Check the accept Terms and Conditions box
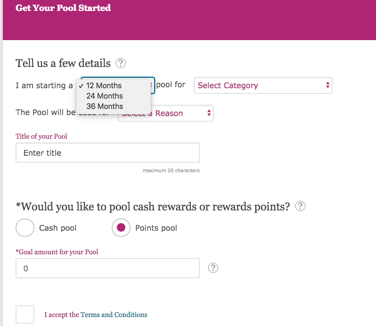This screenshot has width=376, height=326. point(25,314)
